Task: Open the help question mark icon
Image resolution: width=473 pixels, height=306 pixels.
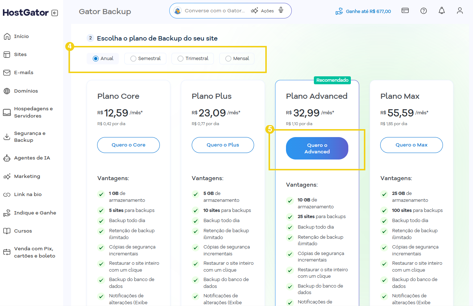Action: point(423,10)
